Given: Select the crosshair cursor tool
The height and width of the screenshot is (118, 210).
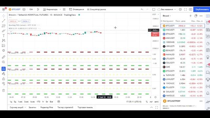Looking at the screenshot, I should coord(4,16).
